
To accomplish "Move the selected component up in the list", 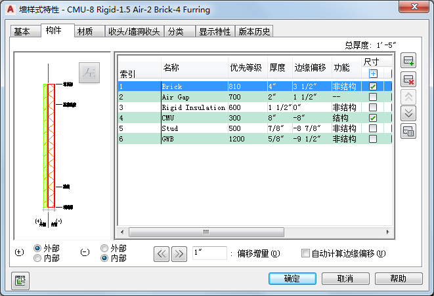I will (408, 97).
